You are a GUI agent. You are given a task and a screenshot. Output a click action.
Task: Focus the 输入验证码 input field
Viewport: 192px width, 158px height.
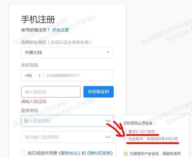point(51,92)
